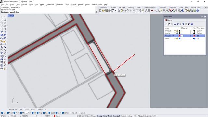The width and height of the screenshot is (208, 117).
Task: Toggle Grid Snap in the status bar
Action: pyautogui.click(x=80, y=116)
